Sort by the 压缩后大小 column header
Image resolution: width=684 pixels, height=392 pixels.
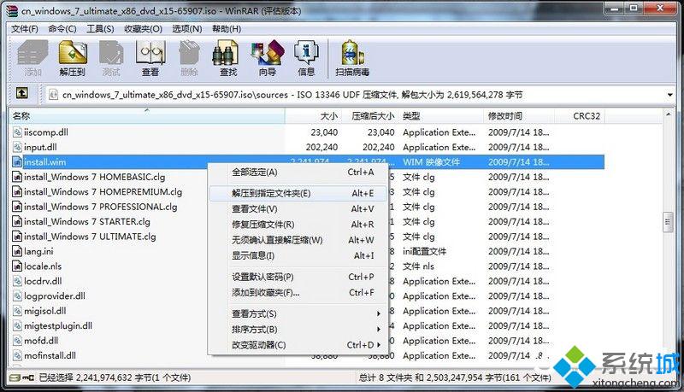click(x=369, y=116)
